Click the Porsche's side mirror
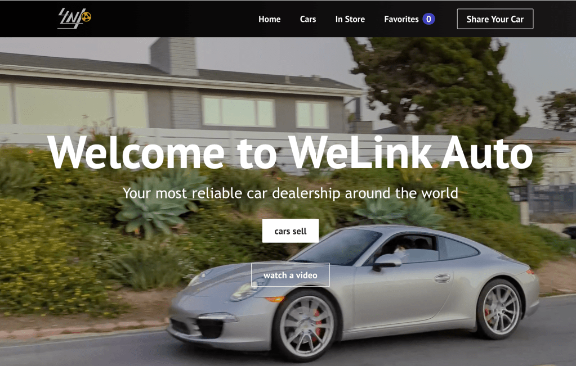 (x=387, y=261)
